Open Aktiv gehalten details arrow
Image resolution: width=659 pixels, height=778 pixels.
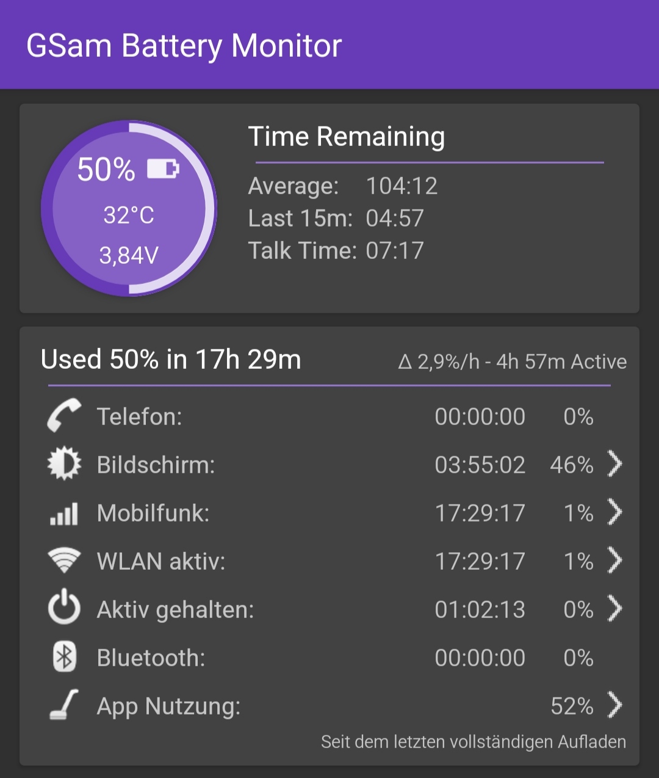614,609
